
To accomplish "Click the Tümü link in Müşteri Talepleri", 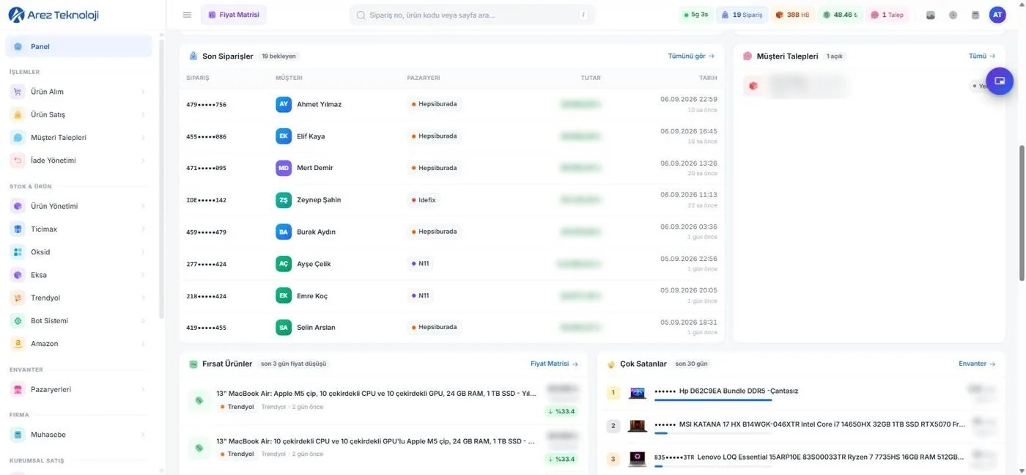I will point(982,56).
